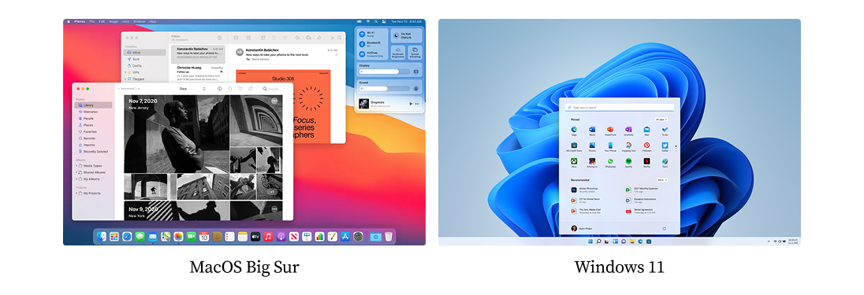Click the Windows Start search field
The width and height of the screenshot is (864, 295).
pos(620,107)
